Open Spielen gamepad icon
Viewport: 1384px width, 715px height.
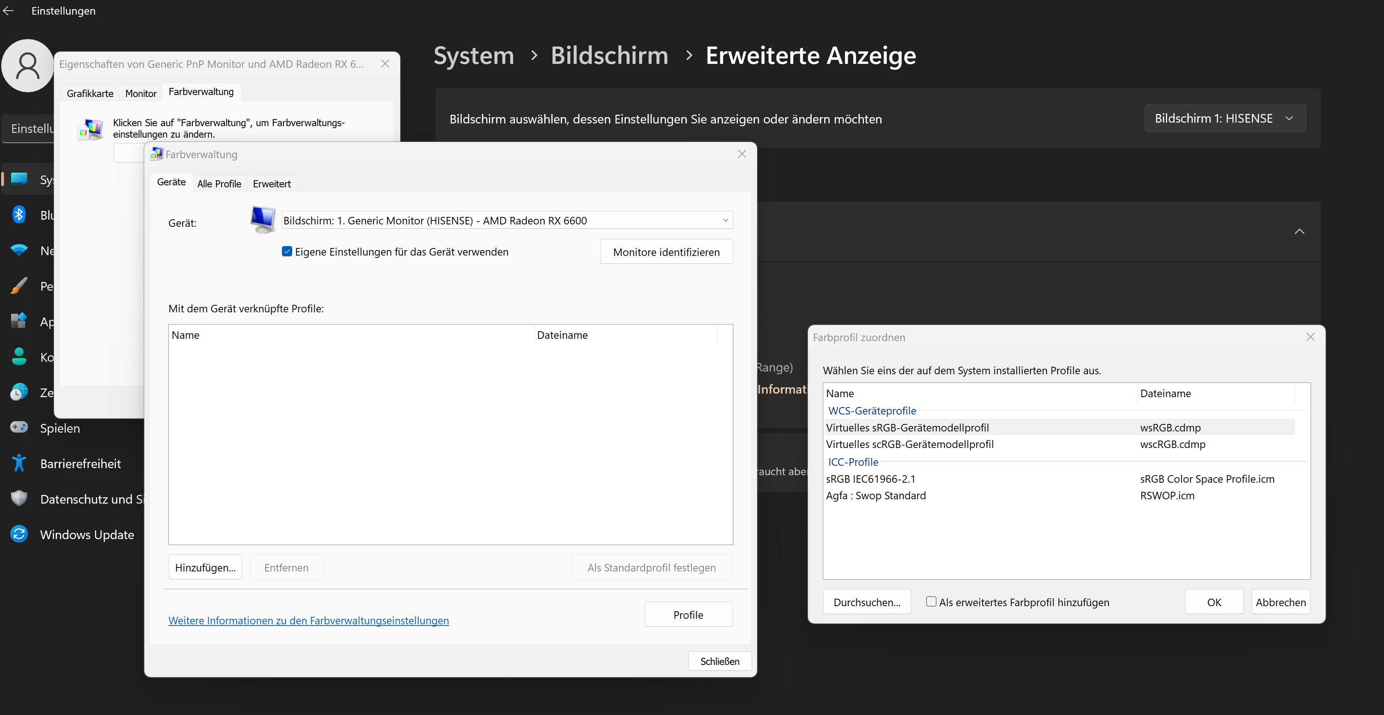tap(19, 428)
